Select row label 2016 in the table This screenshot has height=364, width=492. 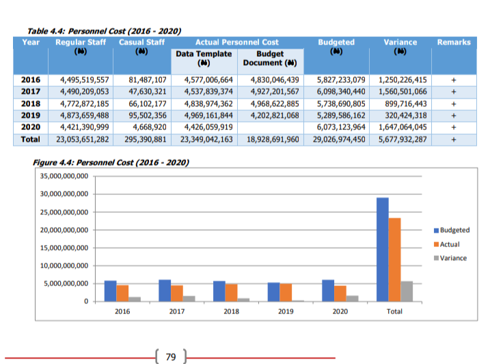point(31,80)
